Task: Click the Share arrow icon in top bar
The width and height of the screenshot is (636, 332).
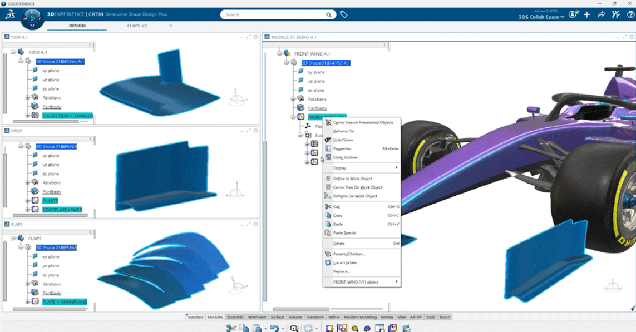Action: pyautogui.click(x=601, y=16)
